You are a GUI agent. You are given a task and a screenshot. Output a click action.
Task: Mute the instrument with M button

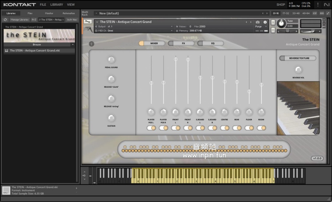273,30
